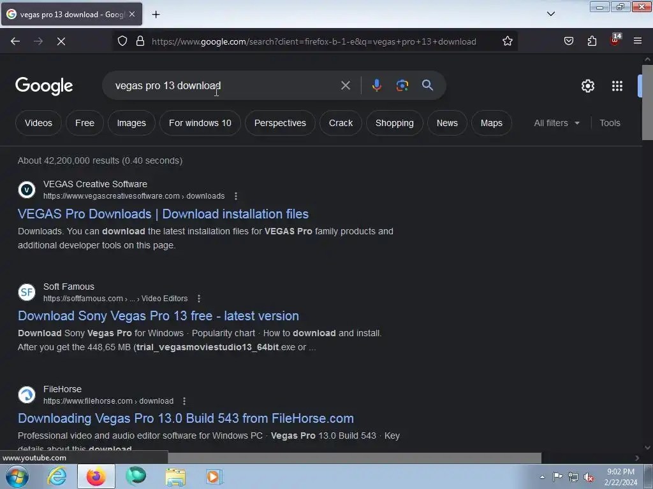The image size is (653, 489).
Task: Switch to Perspectives results
Action: pyautogui.click(x=280, y=123)
